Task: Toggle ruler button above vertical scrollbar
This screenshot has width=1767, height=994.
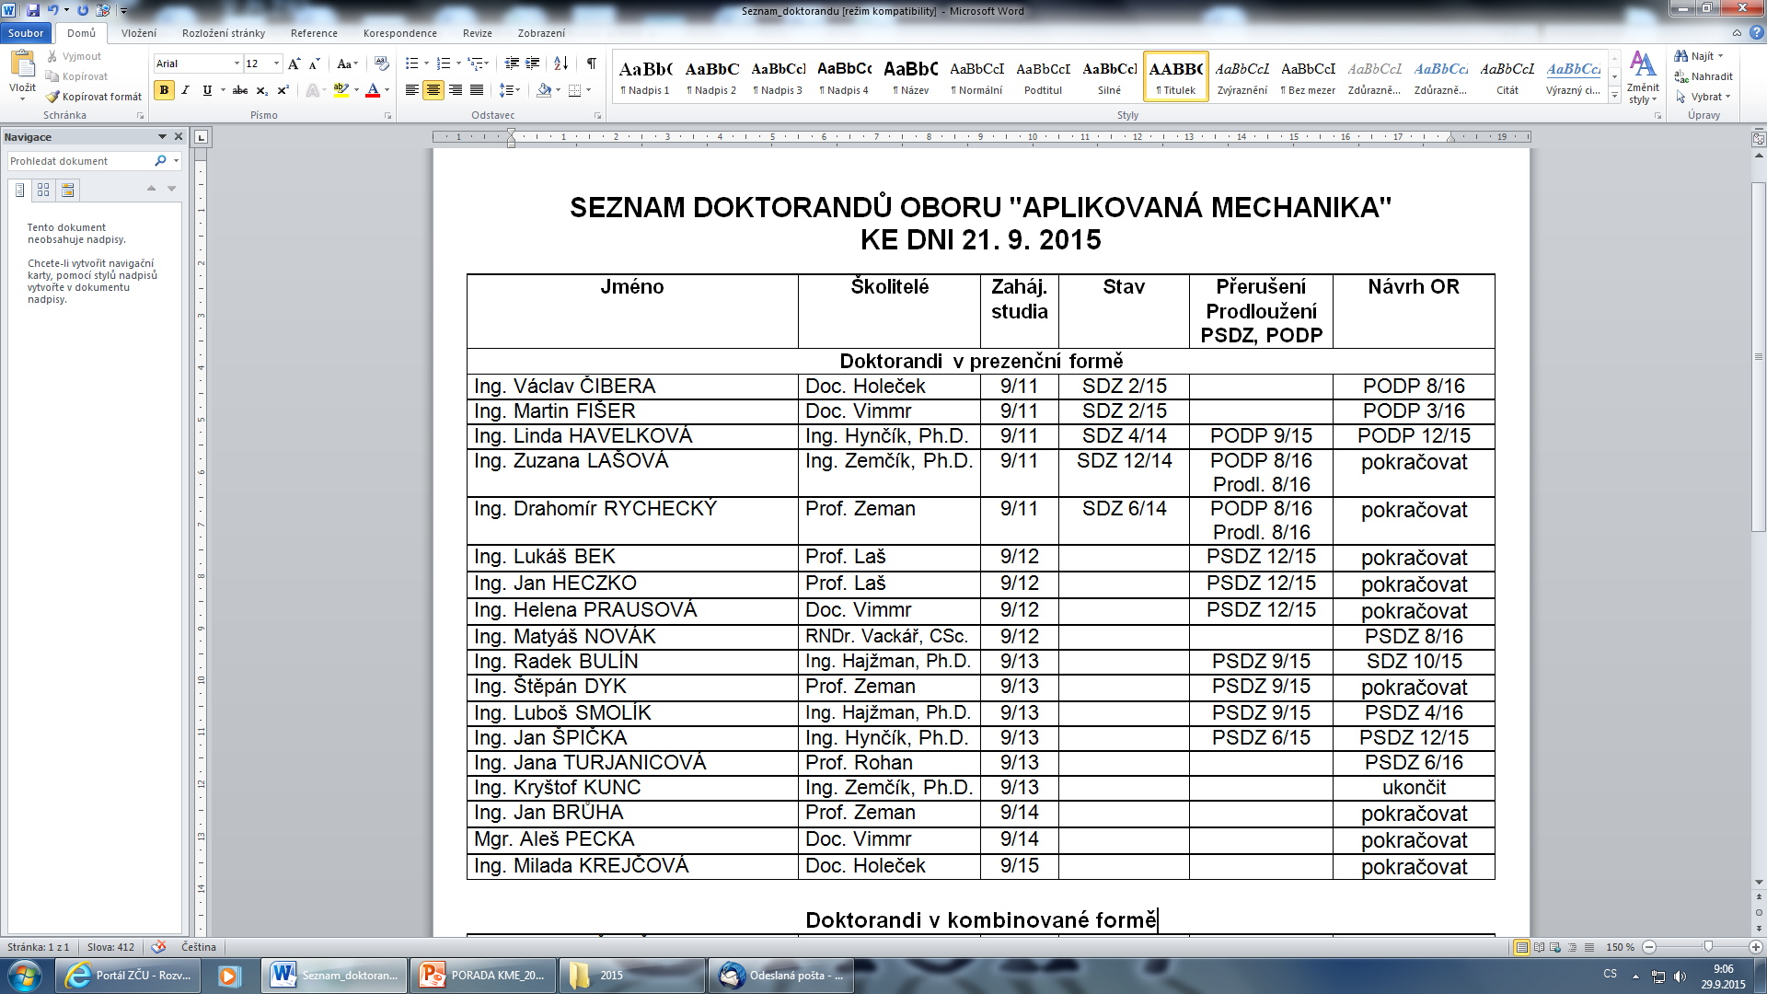Action: pos(1758,140)
